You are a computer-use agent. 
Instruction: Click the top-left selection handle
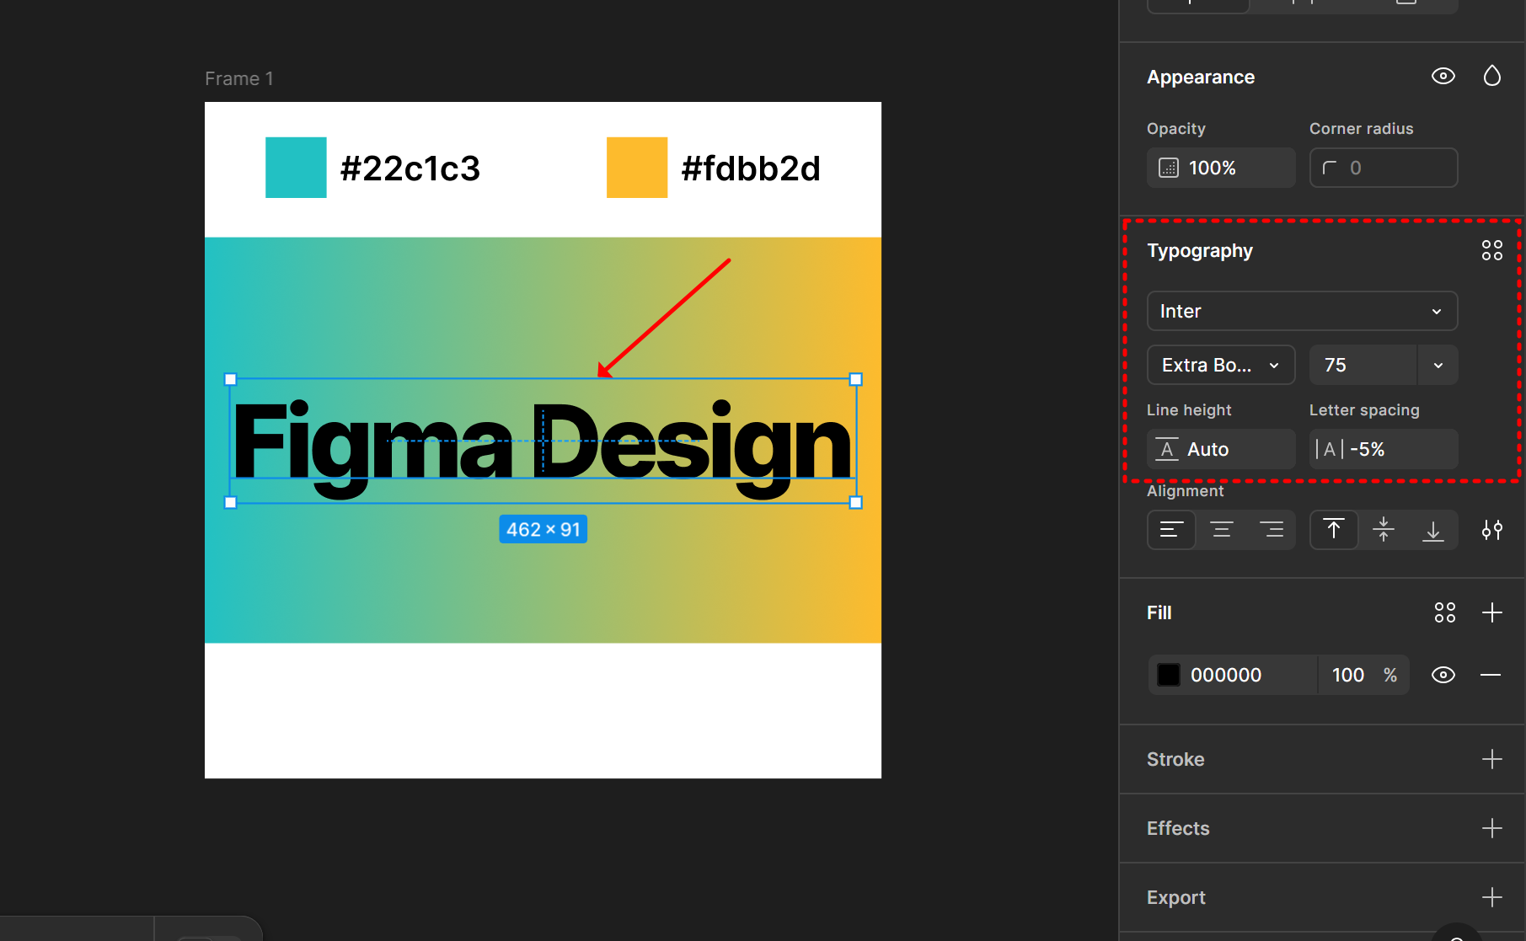click(231, 379)
